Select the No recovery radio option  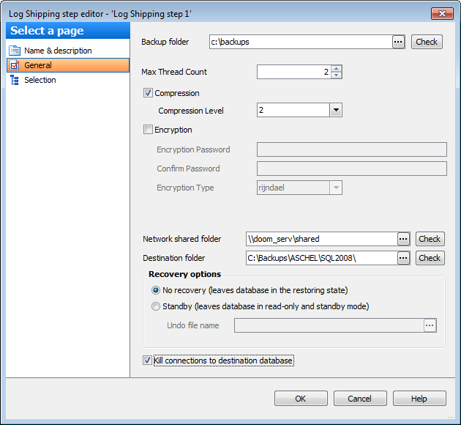[156, 290]
